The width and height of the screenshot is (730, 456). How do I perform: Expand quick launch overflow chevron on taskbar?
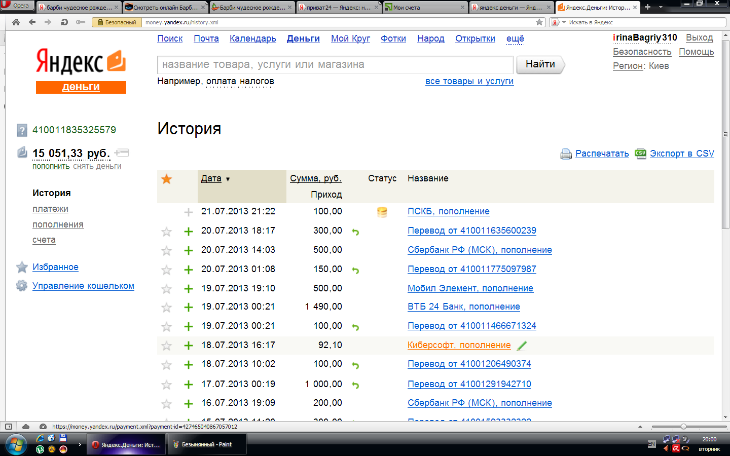[80, 445]
